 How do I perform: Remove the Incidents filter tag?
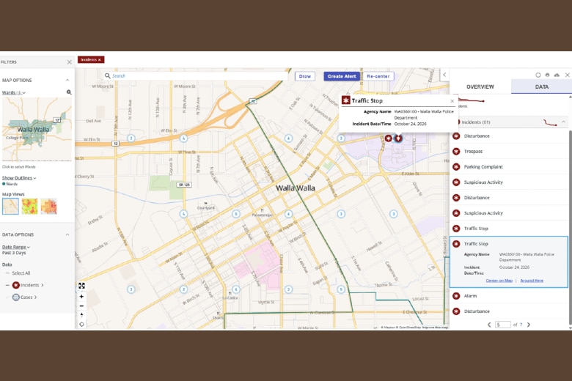[x=99, y=60]
